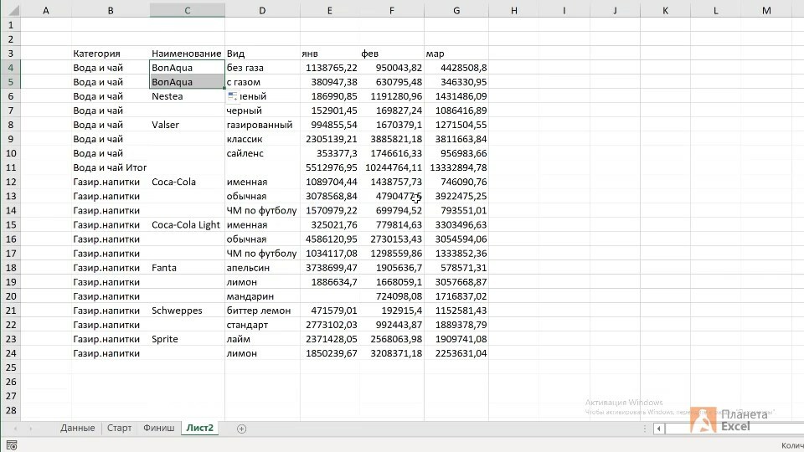
Task: Select the Coca-Cola Light cell
Action: tap(187, 224)
